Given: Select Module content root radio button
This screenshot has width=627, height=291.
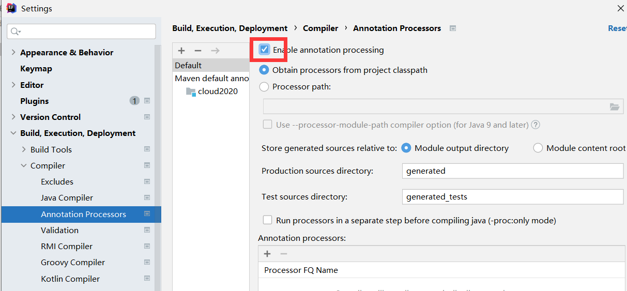Looking at the screenshot, I should tap(538, 148).
